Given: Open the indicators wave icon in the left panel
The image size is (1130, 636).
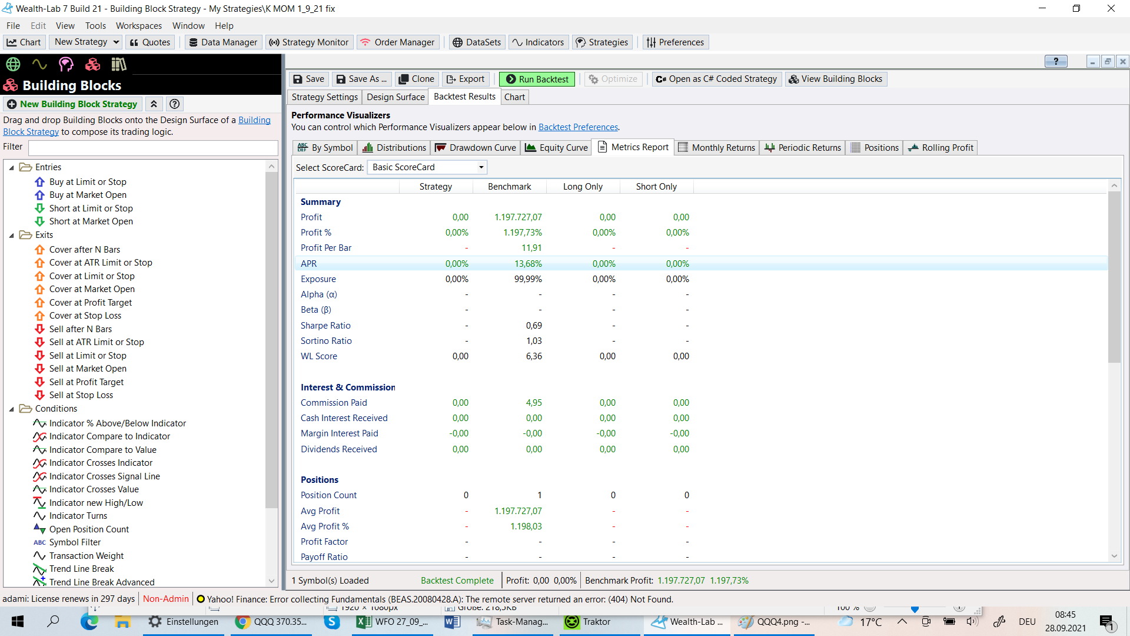Looking at the screenshot, I should [39, 64].
